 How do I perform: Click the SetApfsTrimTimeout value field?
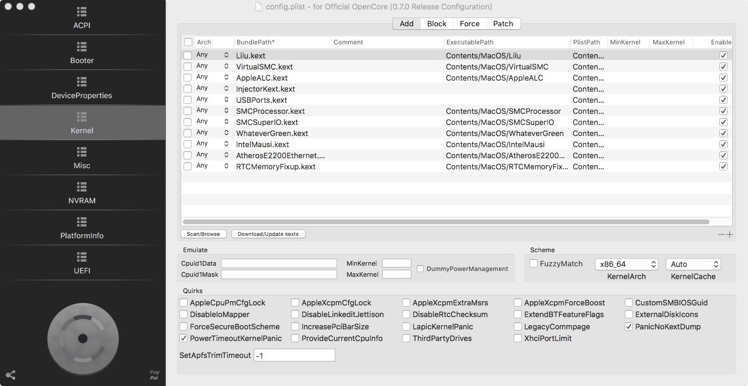[x=295, y=355]
